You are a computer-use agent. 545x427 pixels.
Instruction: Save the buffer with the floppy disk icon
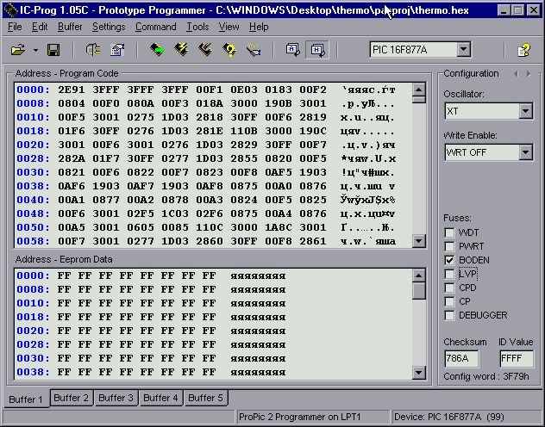coord(53,50)
